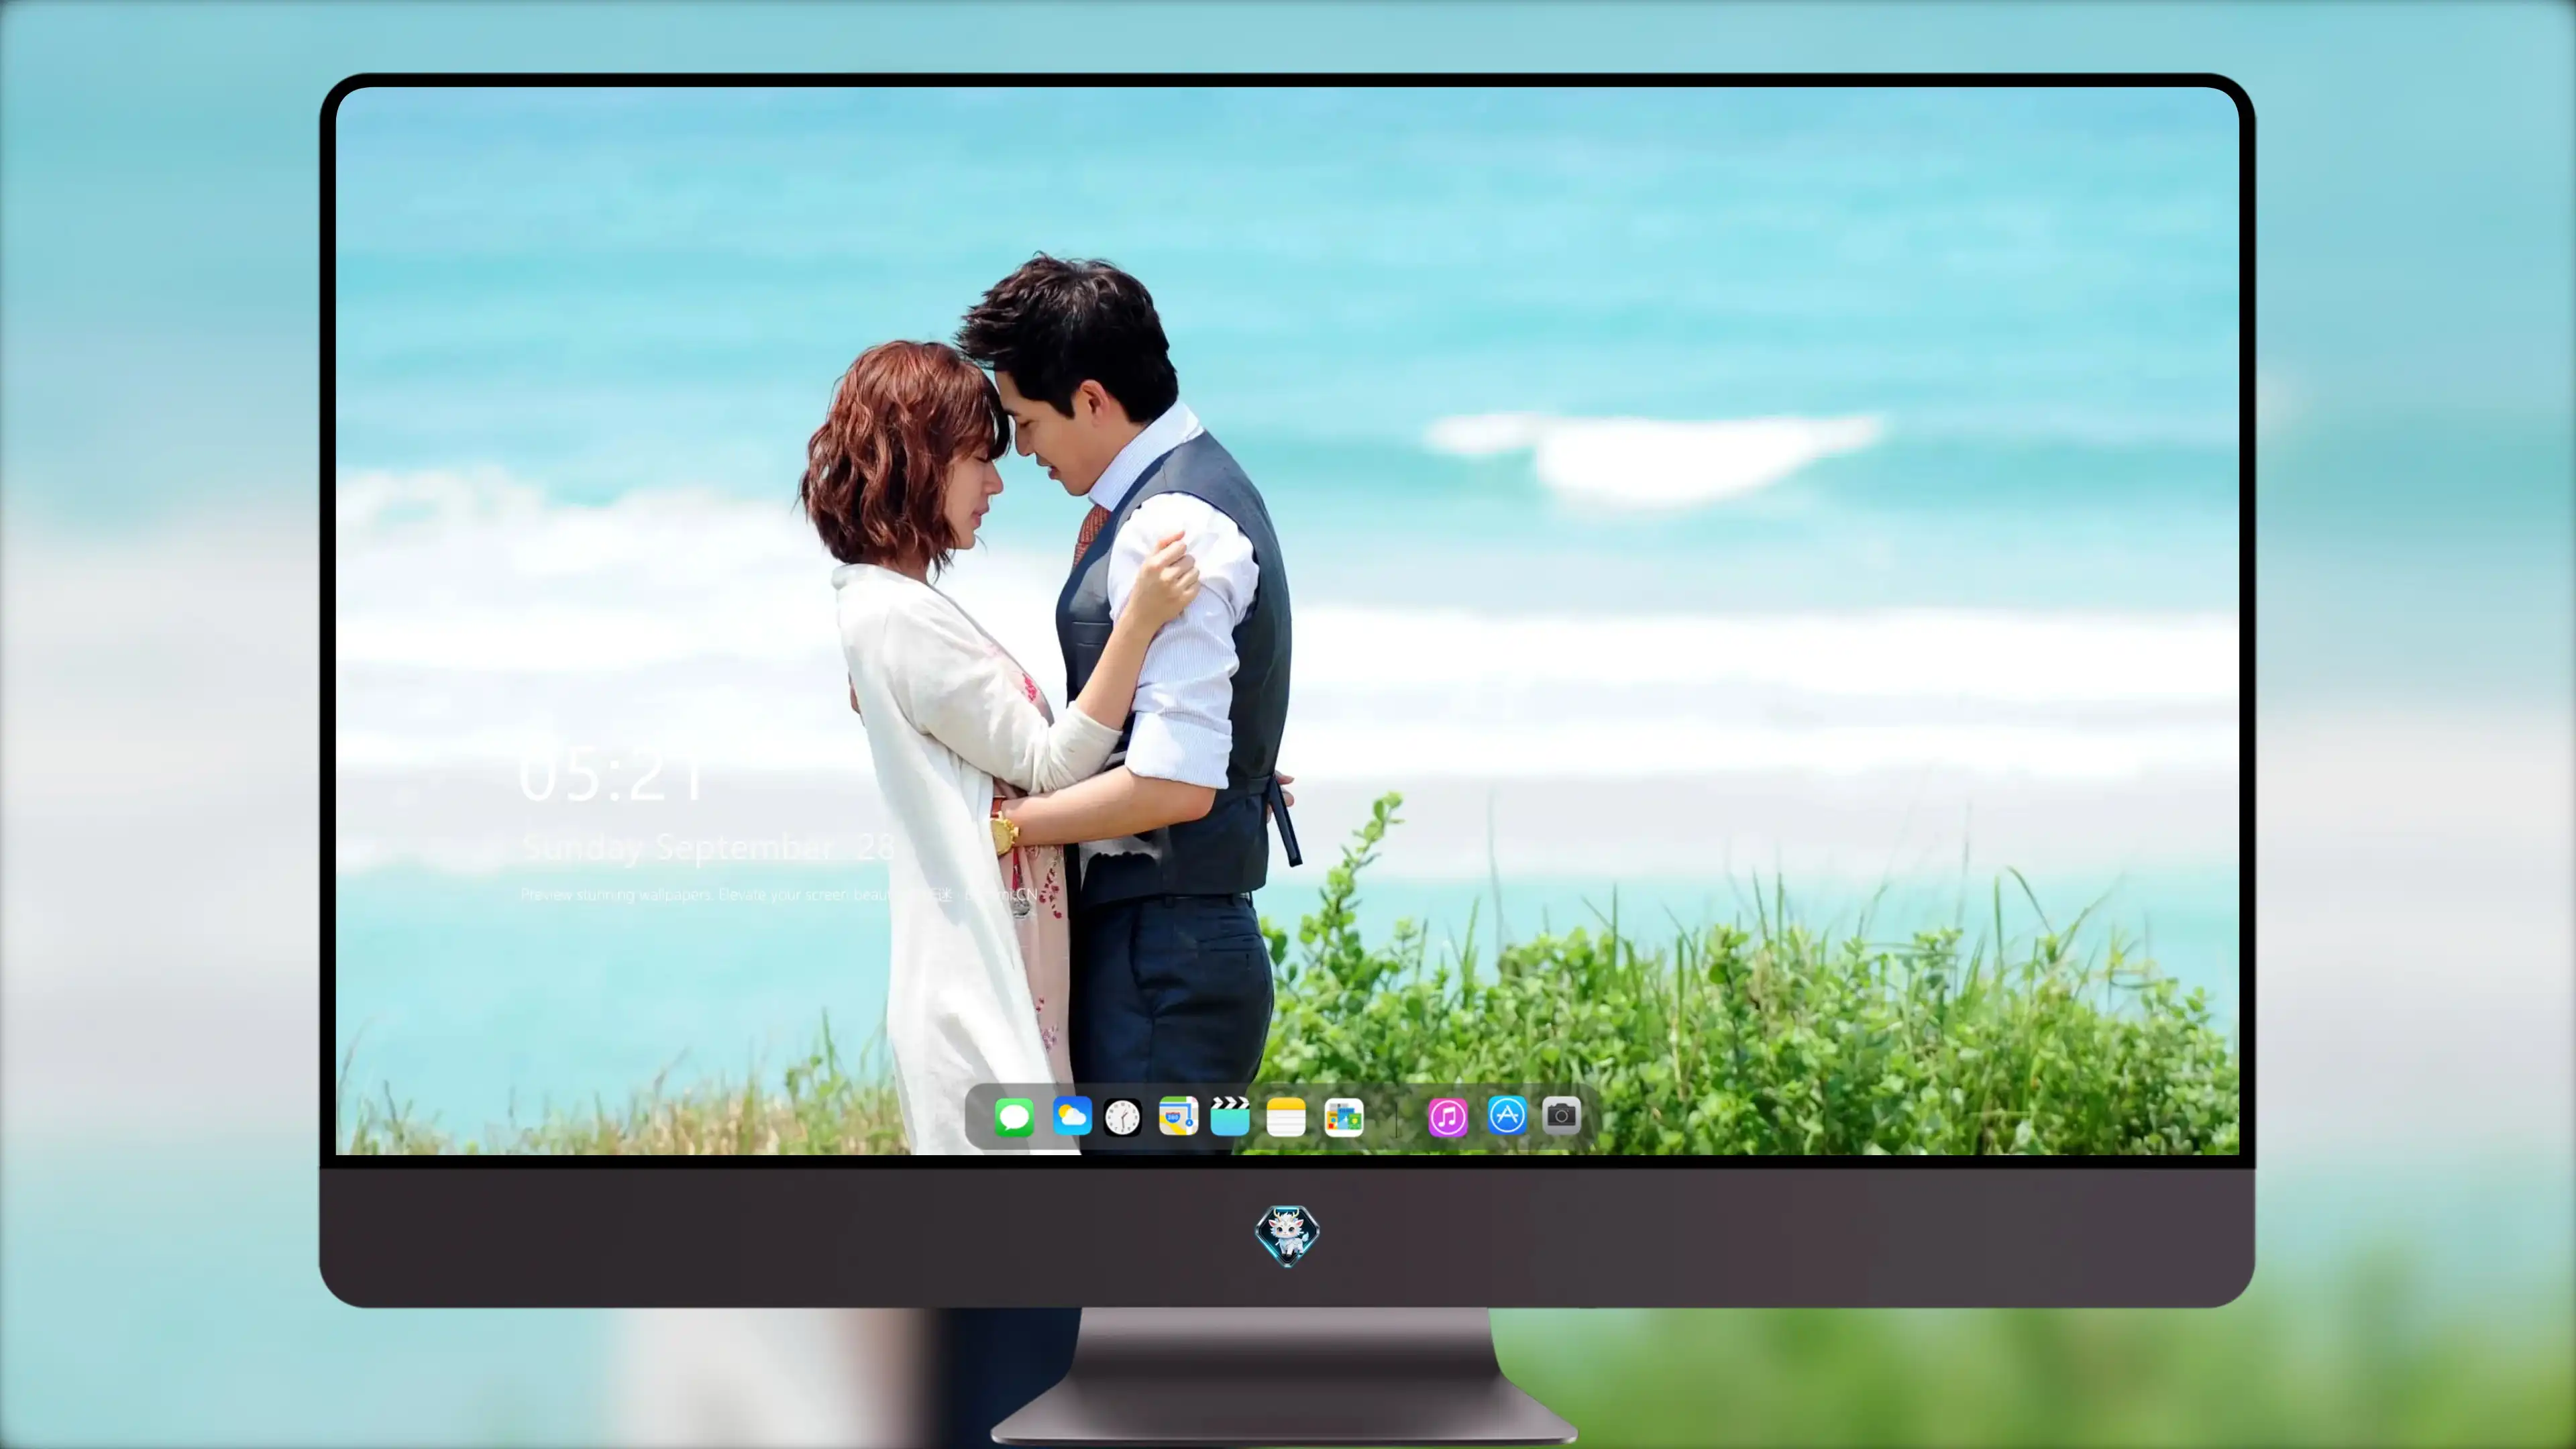Open the Maps app in the dock
2576x1449 pixels.
pos(1178,1116)
